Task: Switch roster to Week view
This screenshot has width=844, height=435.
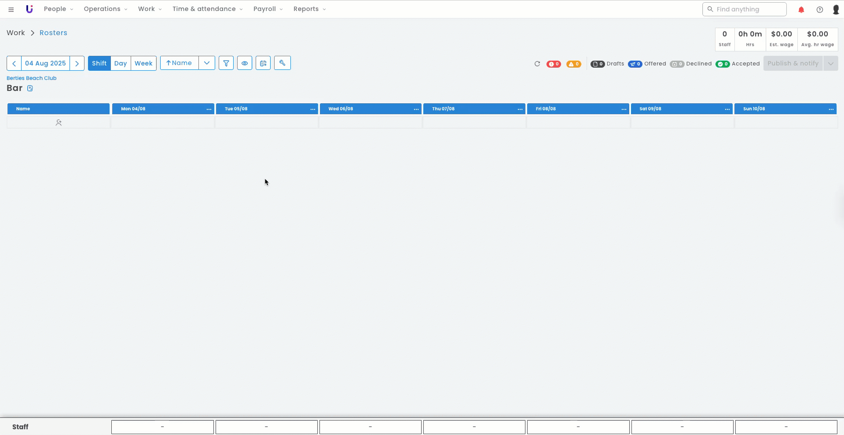Action: point(143,63)
